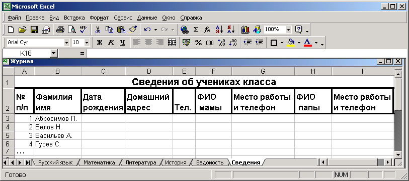Expand the Font Color dropdown arrow

point(316,43)
